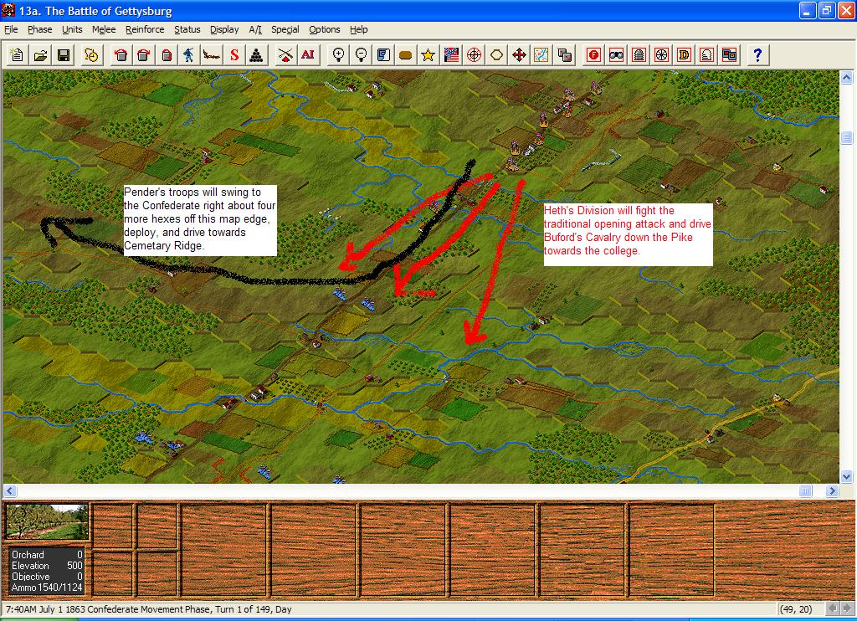Click the red crosshair target icon
The width and height of the screenshot is (857, 621).
pyautogui.click(x=474, y=54)
